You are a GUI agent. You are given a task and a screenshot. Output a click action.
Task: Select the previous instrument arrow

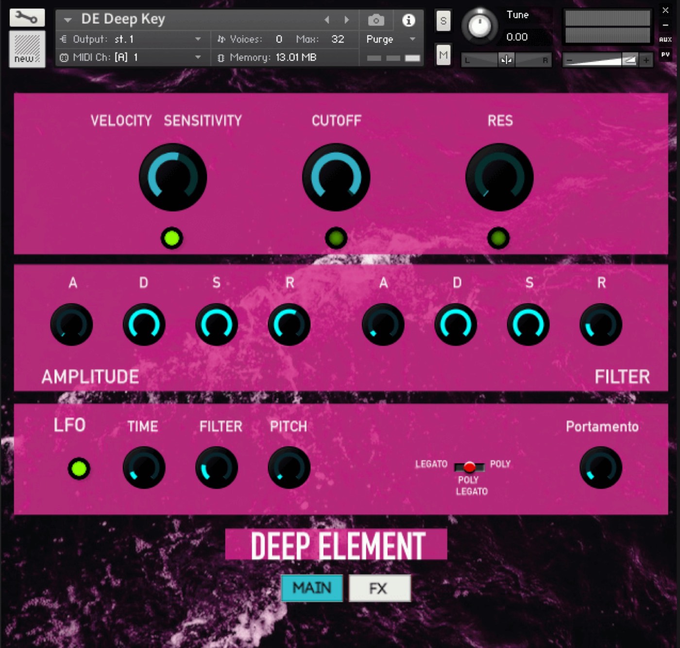(327, 20)
